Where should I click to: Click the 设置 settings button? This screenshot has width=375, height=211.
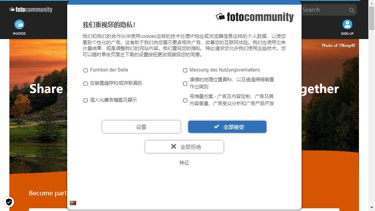tap(141, 127)
